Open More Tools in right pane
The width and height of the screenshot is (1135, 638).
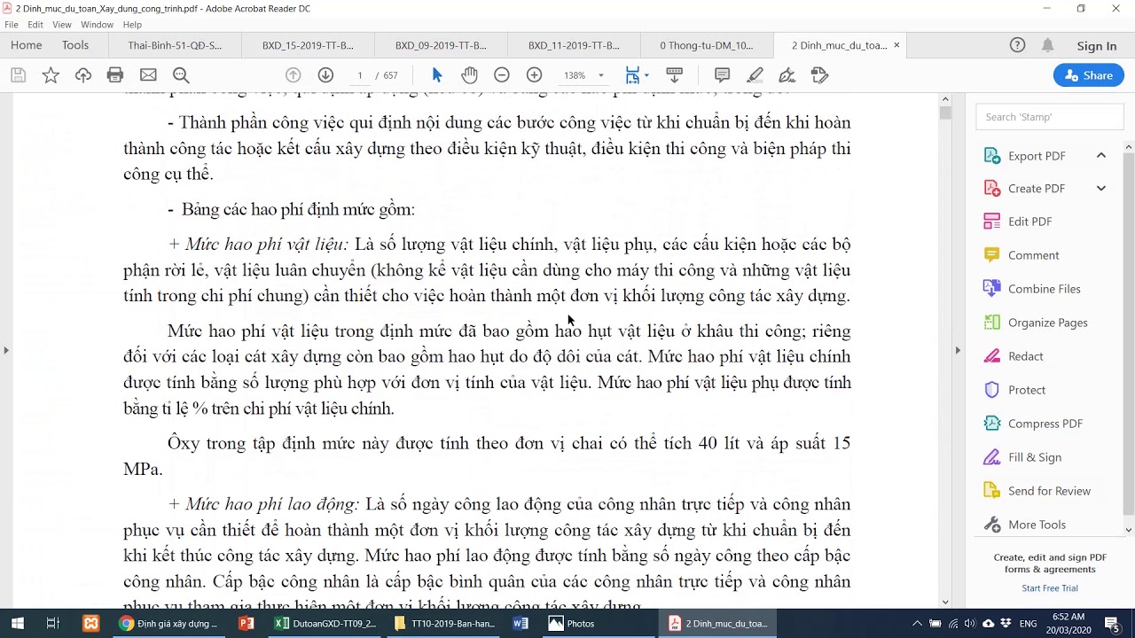1037,525
